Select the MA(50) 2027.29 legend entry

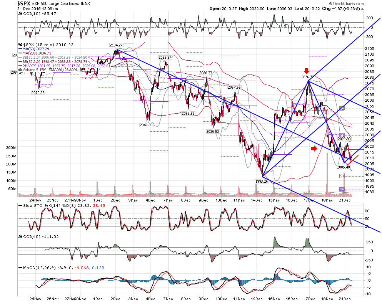coord(34,49)
